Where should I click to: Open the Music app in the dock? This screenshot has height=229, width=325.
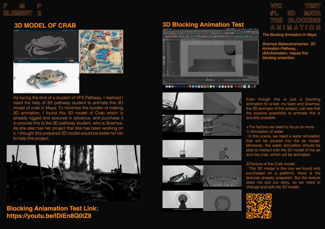click(x=169, y=87)
